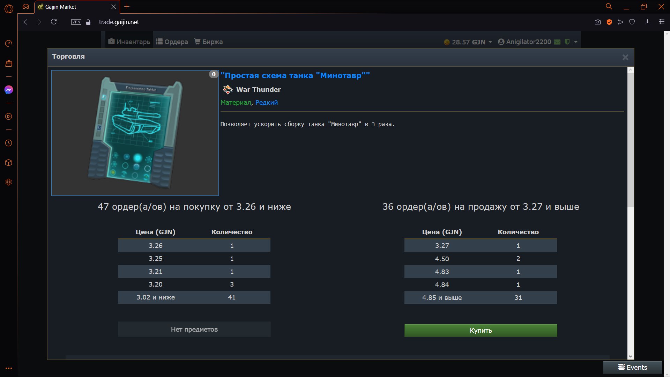Take a snapshot with camera icon
Viewport: 670px width, 377px height.
click(x=598, y=22)
